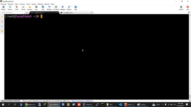
Task: Open Task View in the taskbar
Action: click(x=15, y=104)
